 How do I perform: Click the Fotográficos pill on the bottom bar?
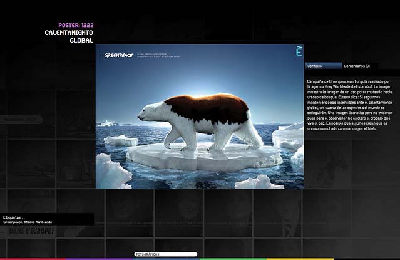click(x=165, y=254)
